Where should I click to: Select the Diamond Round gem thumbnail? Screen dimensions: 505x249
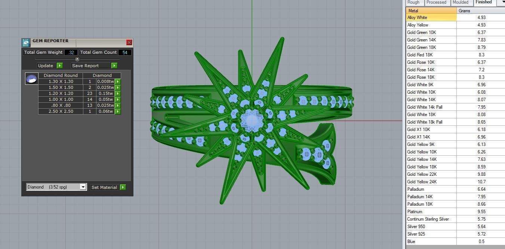coord(31,79)
